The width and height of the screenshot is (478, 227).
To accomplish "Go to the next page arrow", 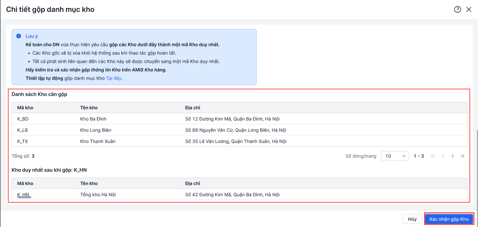I will pos(453,156).
